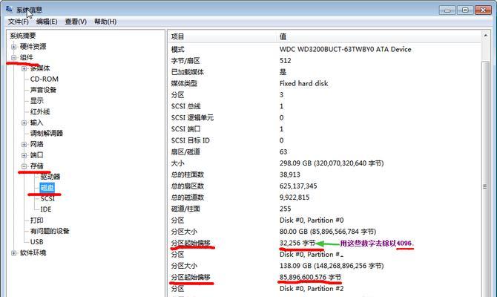Click the details vertical scrollbar thumb
497x297 pixels.
coord(485,186)
